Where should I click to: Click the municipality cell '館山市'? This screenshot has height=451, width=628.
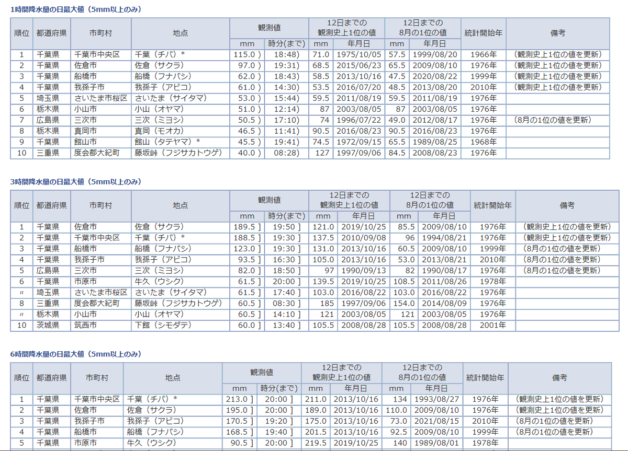tap(85, 142)
